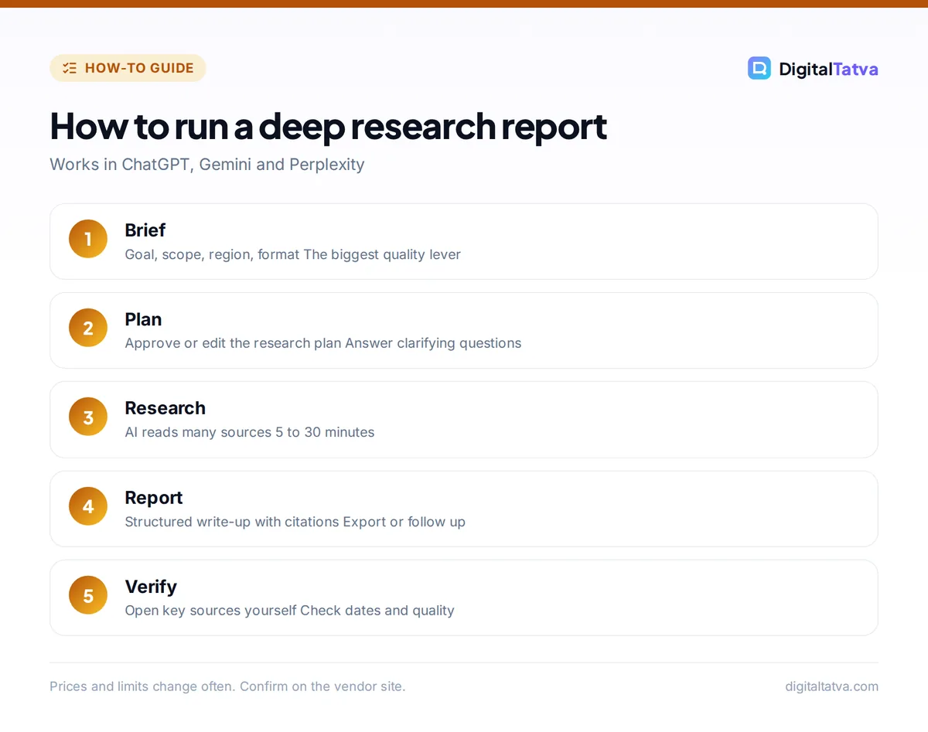Click 'Approve or edit the research plan' text
The height and width of the screenshot is (732, 928).
coord(233,343)
